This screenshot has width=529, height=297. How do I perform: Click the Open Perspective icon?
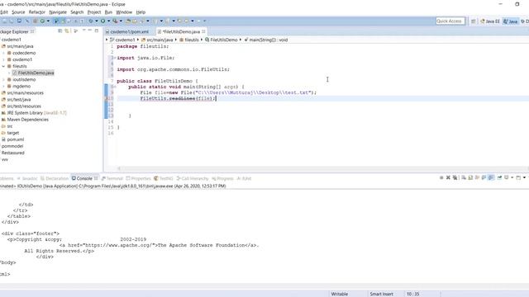pyautogui.click(x=474, y=21)
